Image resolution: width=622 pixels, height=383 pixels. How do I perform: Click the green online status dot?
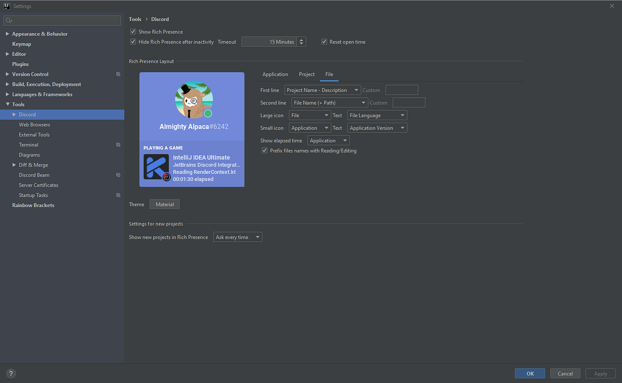click(x=207, y=113)
